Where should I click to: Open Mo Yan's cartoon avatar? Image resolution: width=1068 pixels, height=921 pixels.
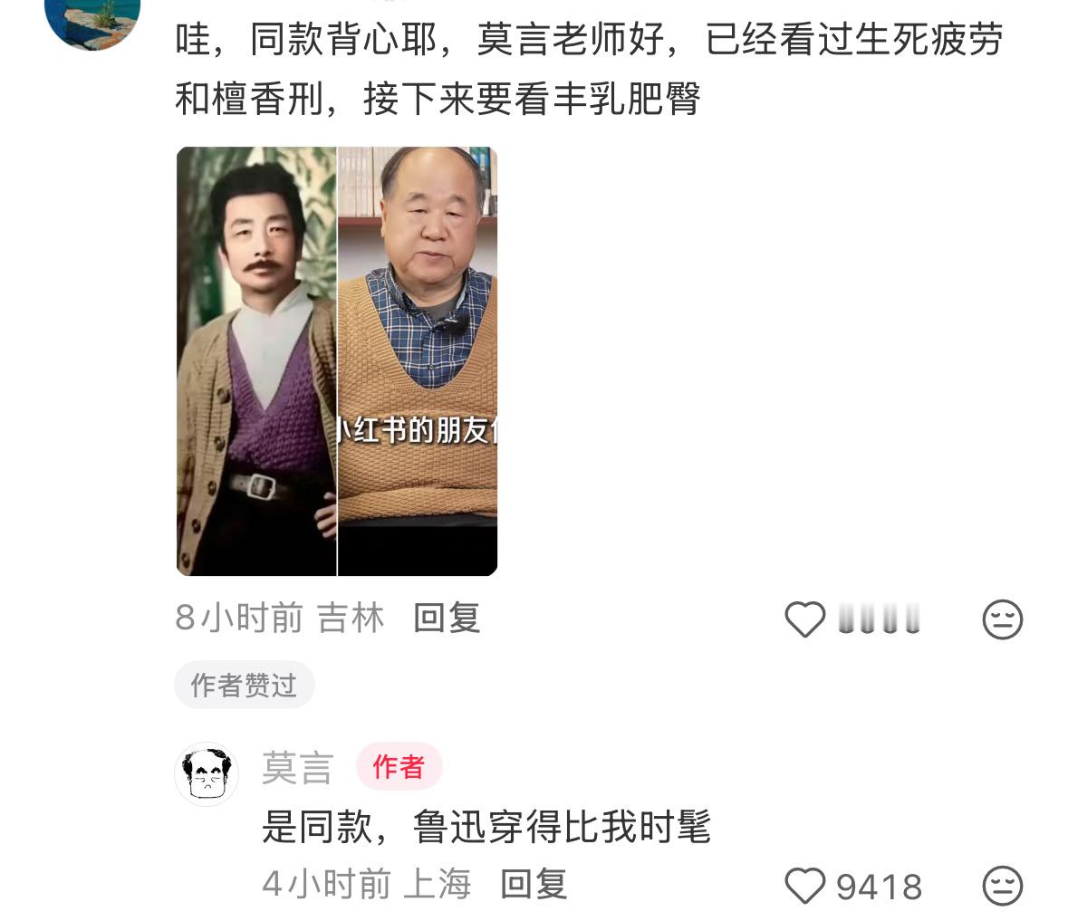click(207, 774)
